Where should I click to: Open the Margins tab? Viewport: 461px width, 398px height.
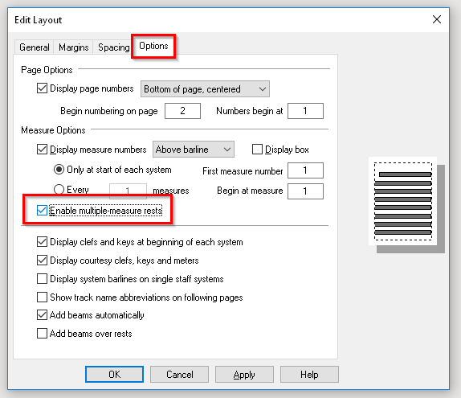click(74, 47)
